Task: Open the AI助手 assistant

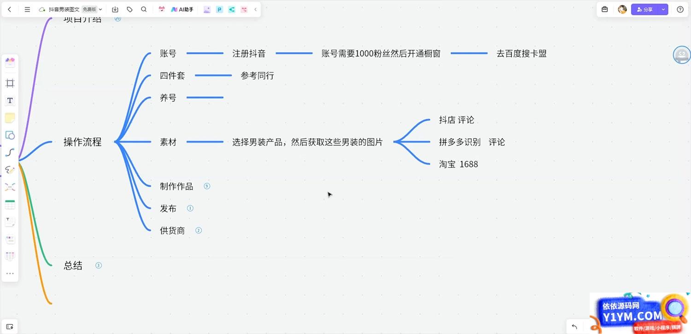Action: pos(182,9)
